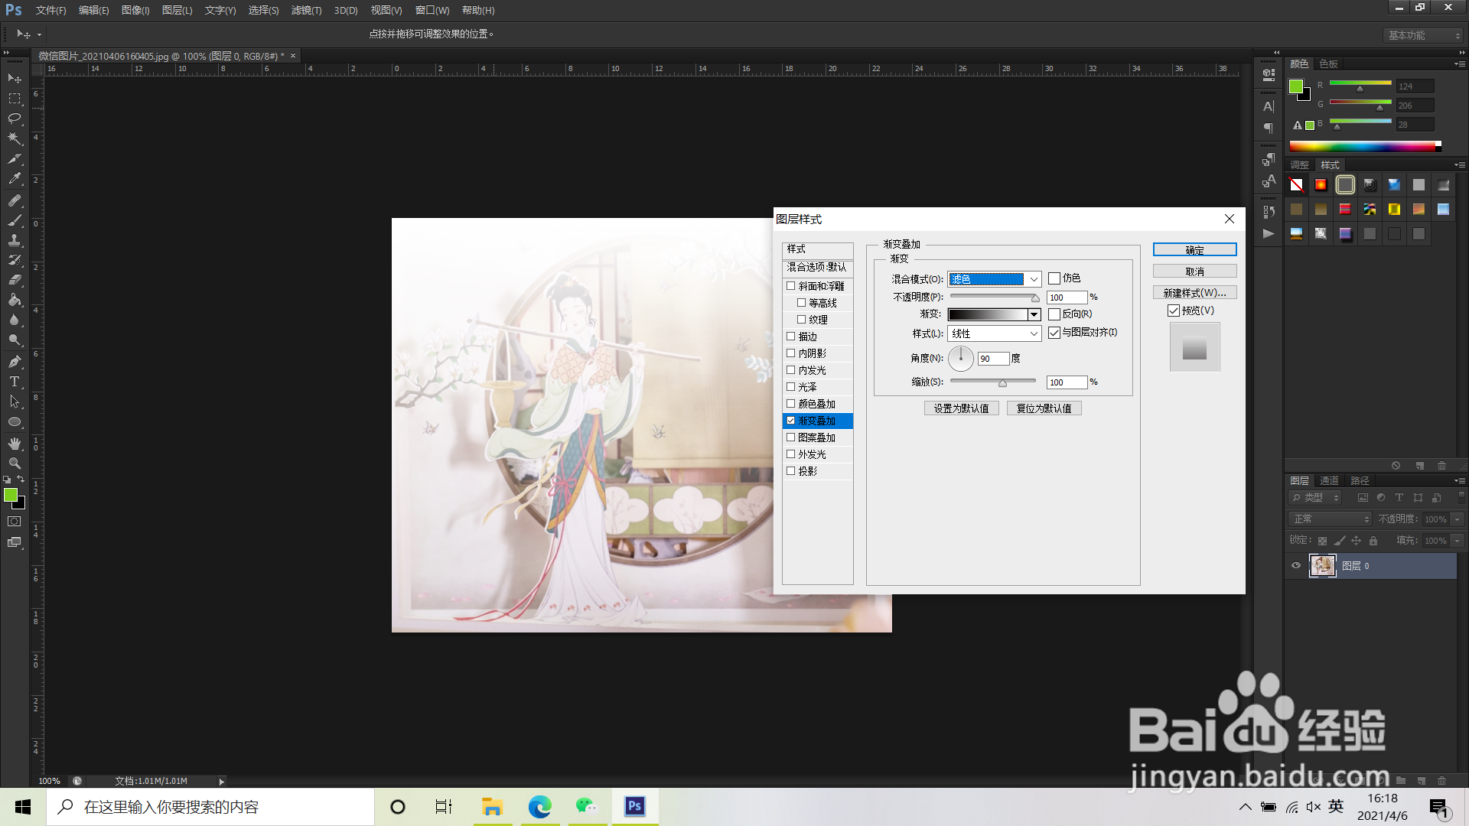Select the Hand tool
The image size is (1469, 826).
tap(15, 444)
